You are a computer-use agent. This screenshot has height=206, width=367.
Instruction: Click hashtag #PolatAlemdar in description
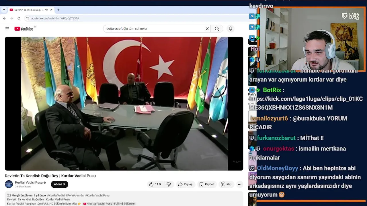pos(75,195)
